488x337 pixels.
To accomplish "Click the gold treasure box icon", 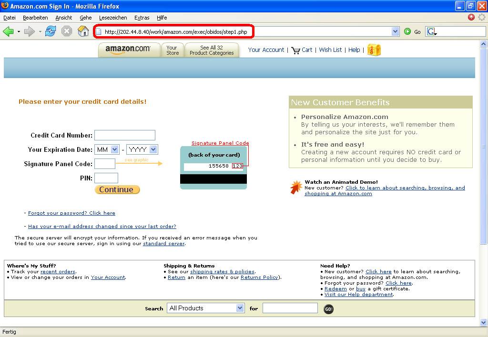I will (x=374, y=50).
